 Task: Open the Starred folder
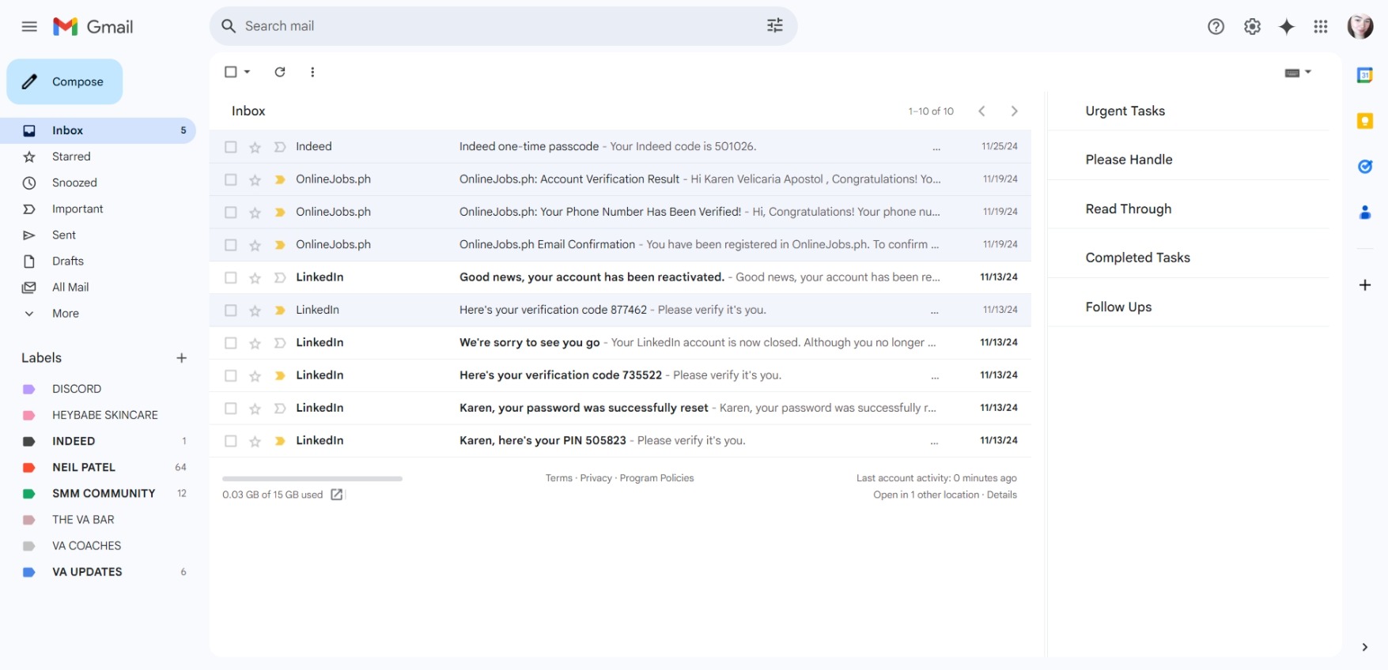[71, 156]
